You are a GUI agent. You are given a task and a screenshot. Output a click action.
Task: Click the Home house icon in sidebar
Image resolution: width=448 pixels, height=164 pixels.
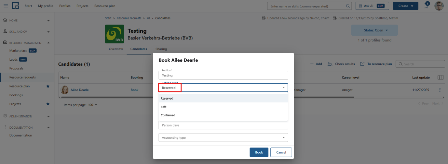point(5,20)
